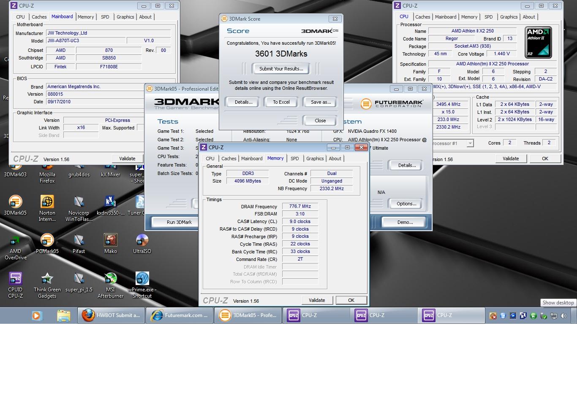Click OK in the Memory CPU-Z window
The height and width of the screenshot is (398, 577).
[351, 300]
